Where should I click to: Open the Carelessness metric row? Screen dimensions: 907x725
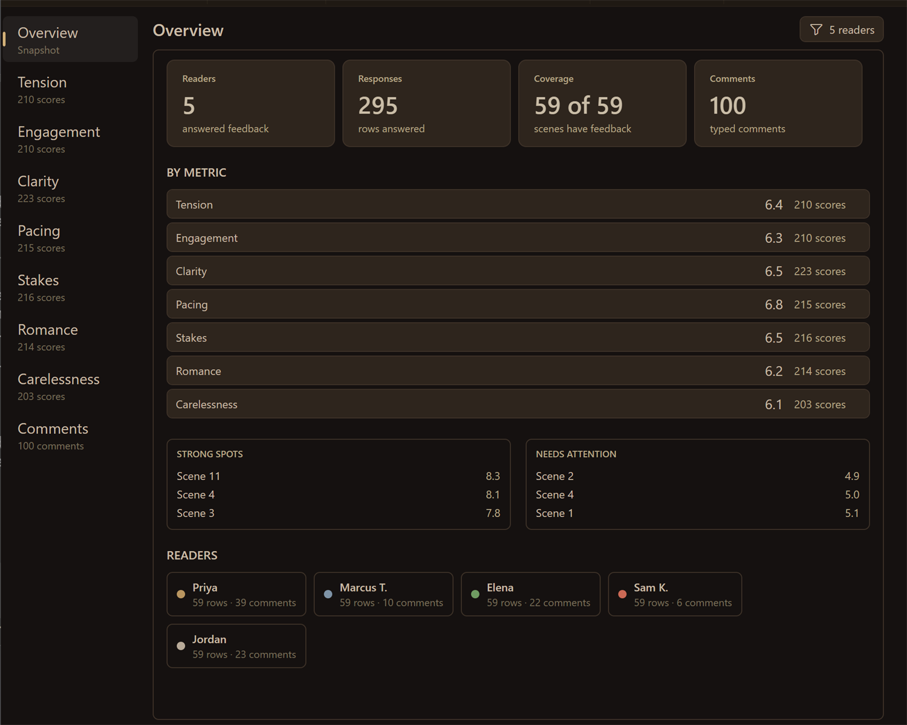(518, 404)
